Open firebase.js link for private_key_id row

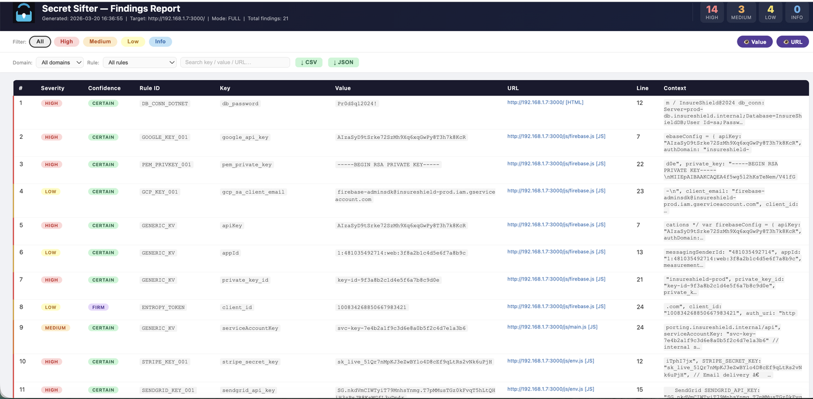(x=556, y=279)
